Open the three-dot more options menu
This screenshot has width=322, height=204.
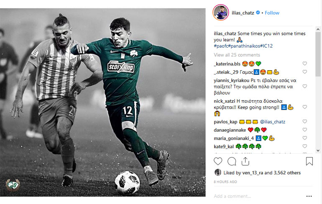pos(309,196)
